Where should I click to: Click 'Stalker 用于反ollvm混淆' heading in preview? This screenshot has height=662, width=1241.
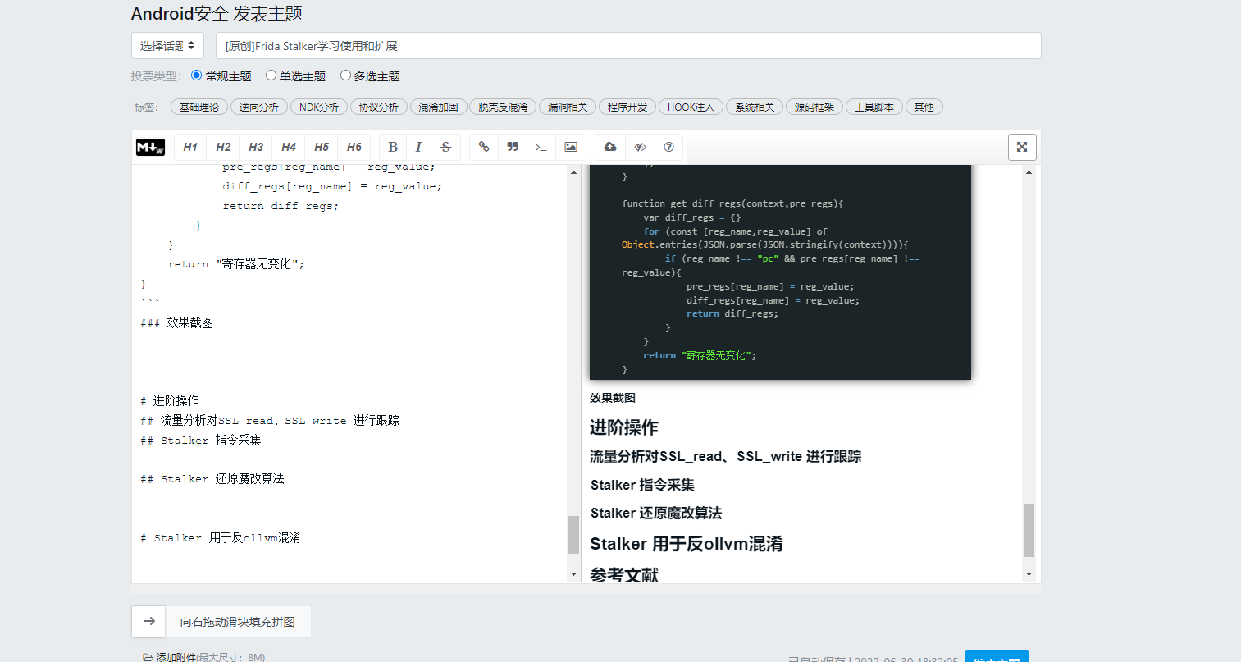click(687, 544)
